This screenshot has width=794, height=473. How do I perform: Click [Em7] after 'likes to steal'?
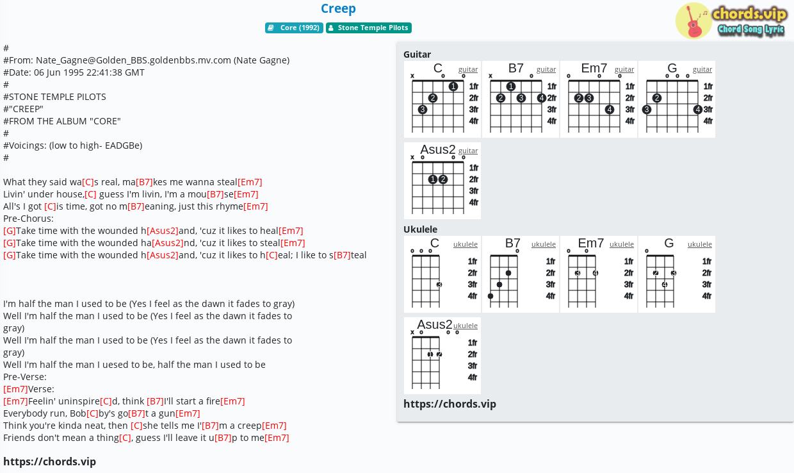click(293, 243)
